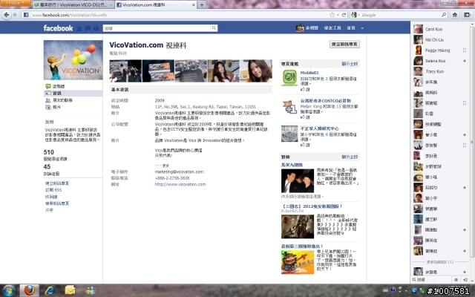Click the Firefox taskbar icon
This screenshot has width=475, height=297.
tap(30, 290)
